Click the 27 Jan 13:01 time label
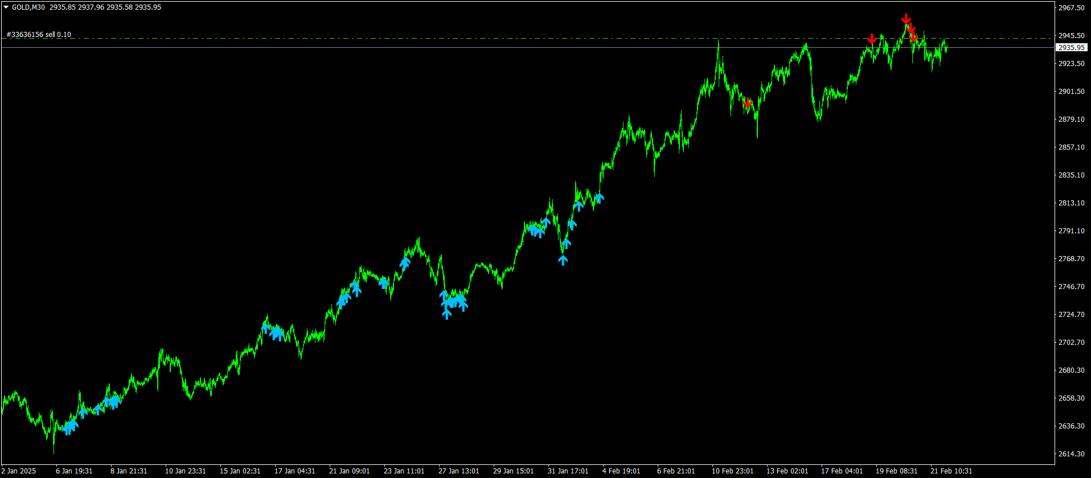Viewport: 1091px width, 478px height. click(x=459, y=471)
